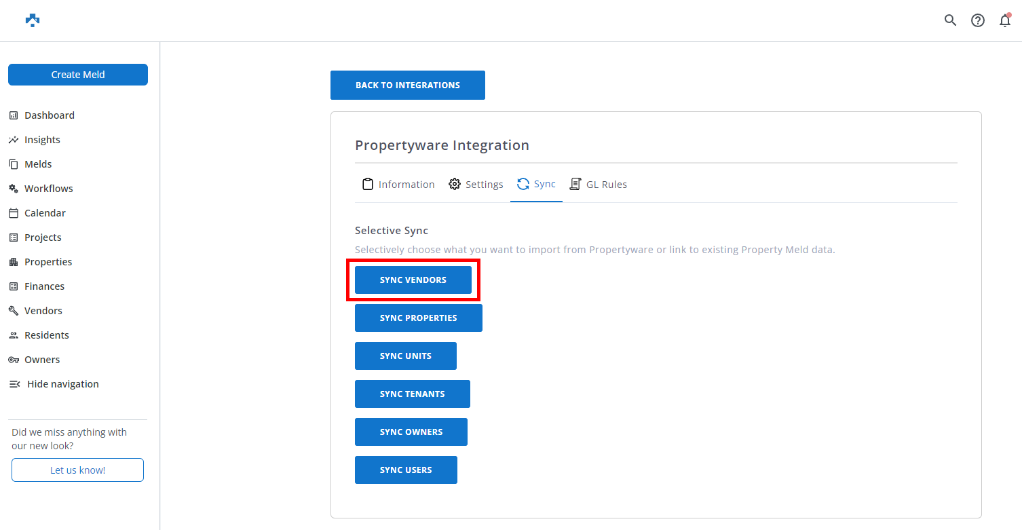This screenshot has height=530, width=1022.
Task: Click the Workflows gears icon
Action: (x=14, y=189)
